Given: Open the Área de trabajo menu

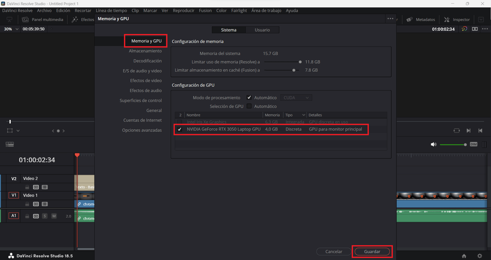Looking at the screenshot, I should click(x=266, y=10).
